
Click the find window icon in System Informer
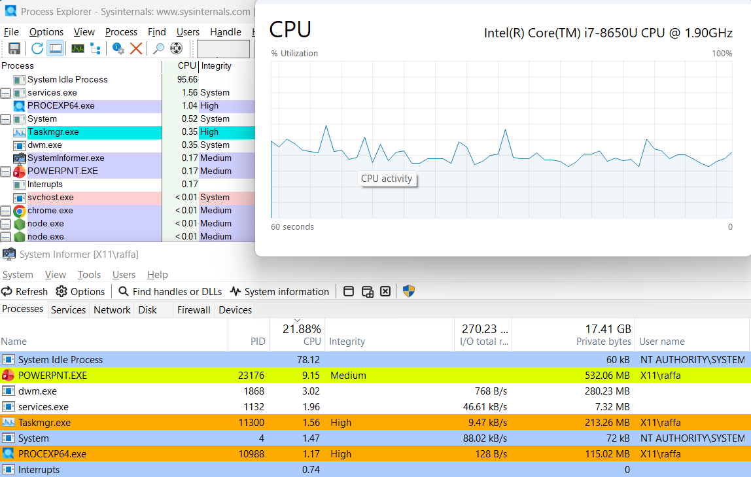[349, 291]
